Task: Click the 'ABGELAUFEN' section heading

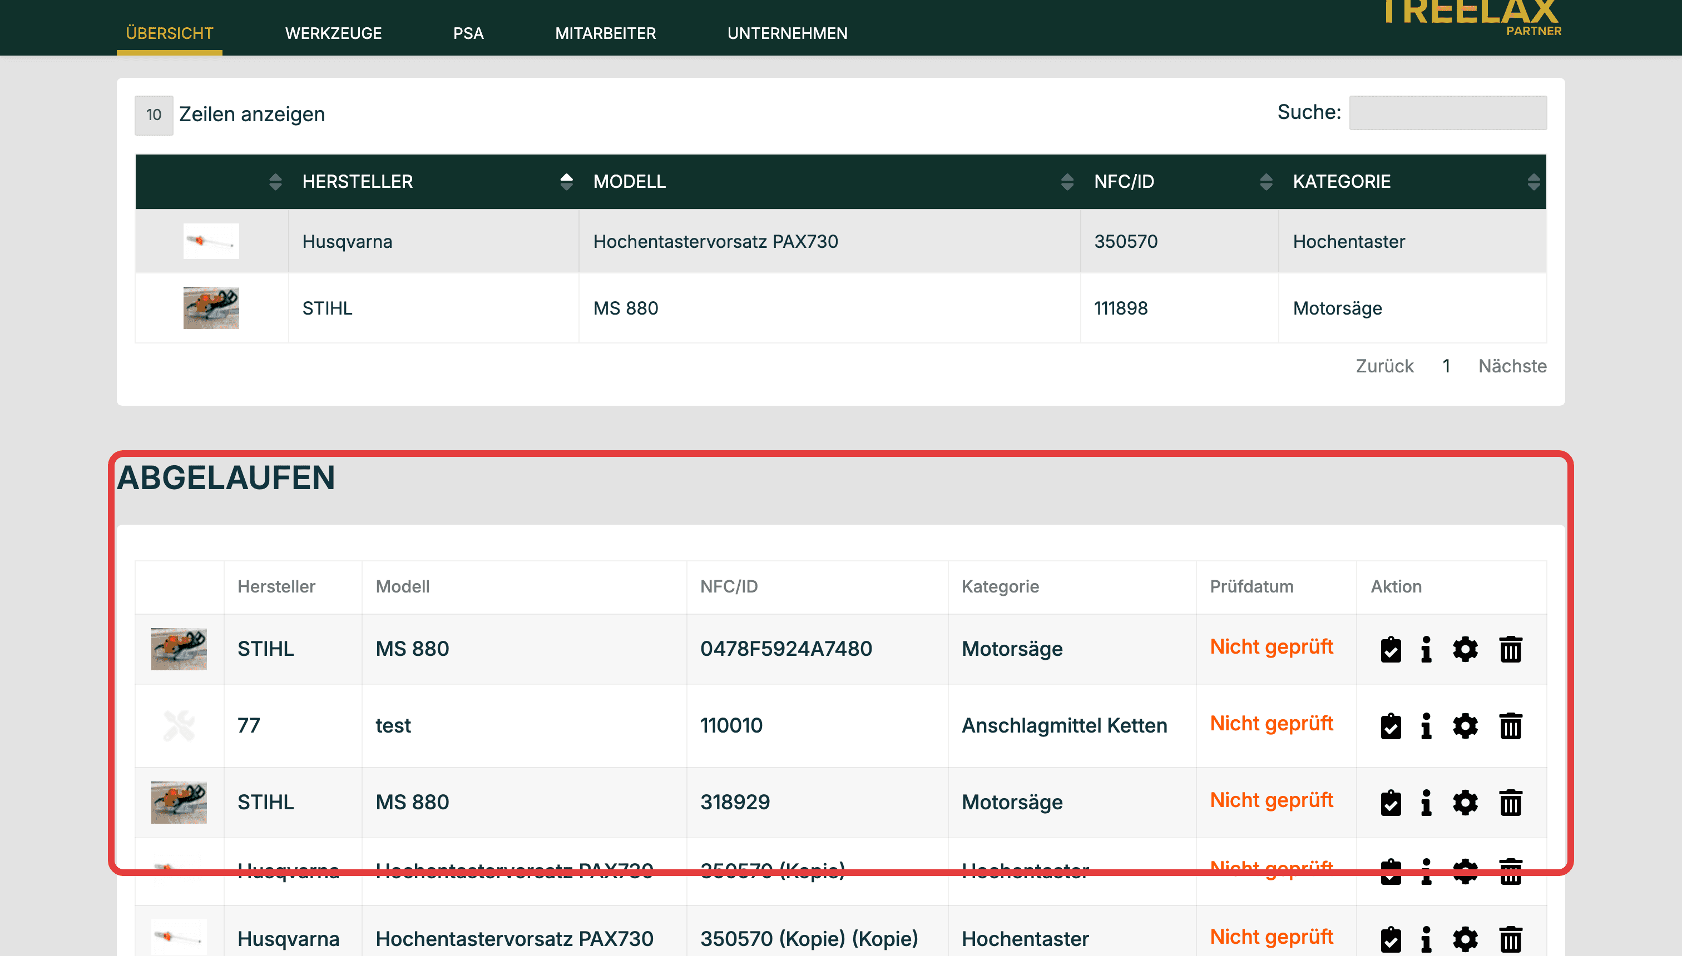Action: pyautogui.click(x=226, y=478)
